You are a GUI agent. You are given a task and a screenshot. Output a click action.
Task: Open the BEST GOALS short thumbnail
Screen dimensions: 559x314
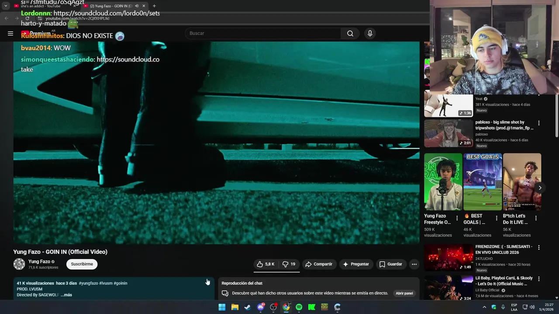(x=483, y=181)
